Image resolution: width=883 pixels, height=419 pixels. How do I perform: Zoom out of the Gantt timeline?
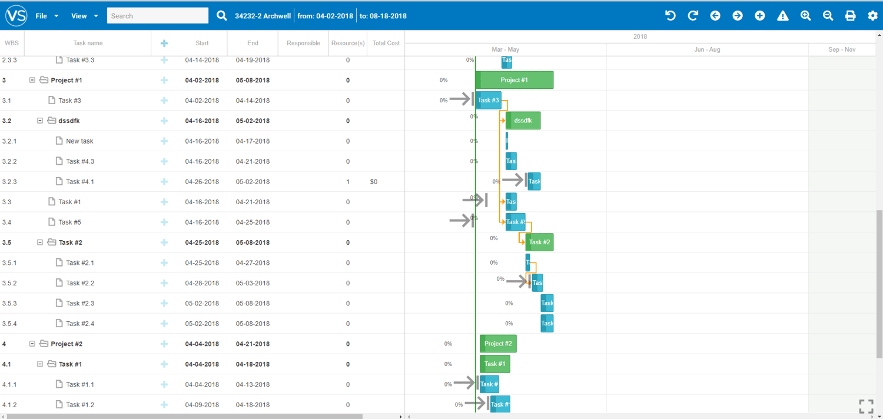coord(828,16)
